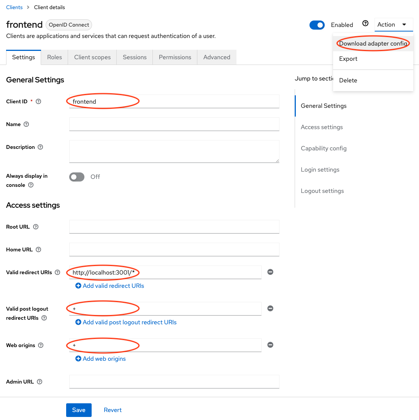Click the help icon next to Admin URL
The width and height of the screenshot is (419, 420).
pos(40,382)
